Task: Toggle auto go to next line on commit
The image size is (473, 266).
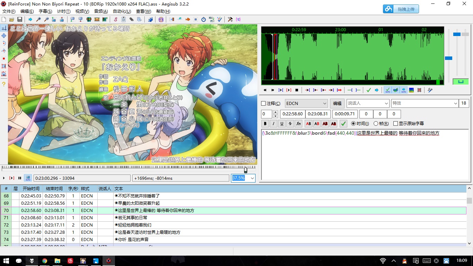Action: 395,90
